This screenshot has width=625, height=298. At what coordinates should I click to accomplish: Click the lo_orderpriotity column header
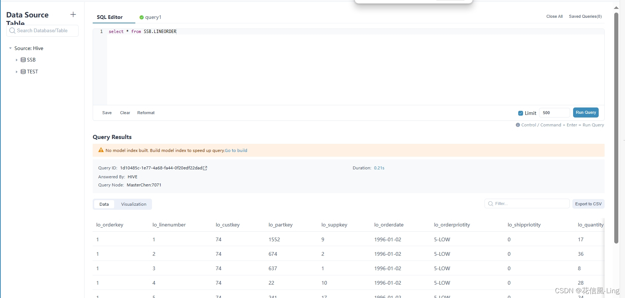pyautogui.click(x=452, y=225)
